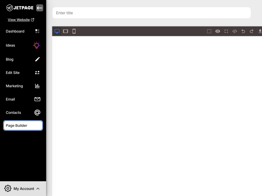Click the download/import icon in toolbar
The image size is (262, 196).
tap(260, 31)
